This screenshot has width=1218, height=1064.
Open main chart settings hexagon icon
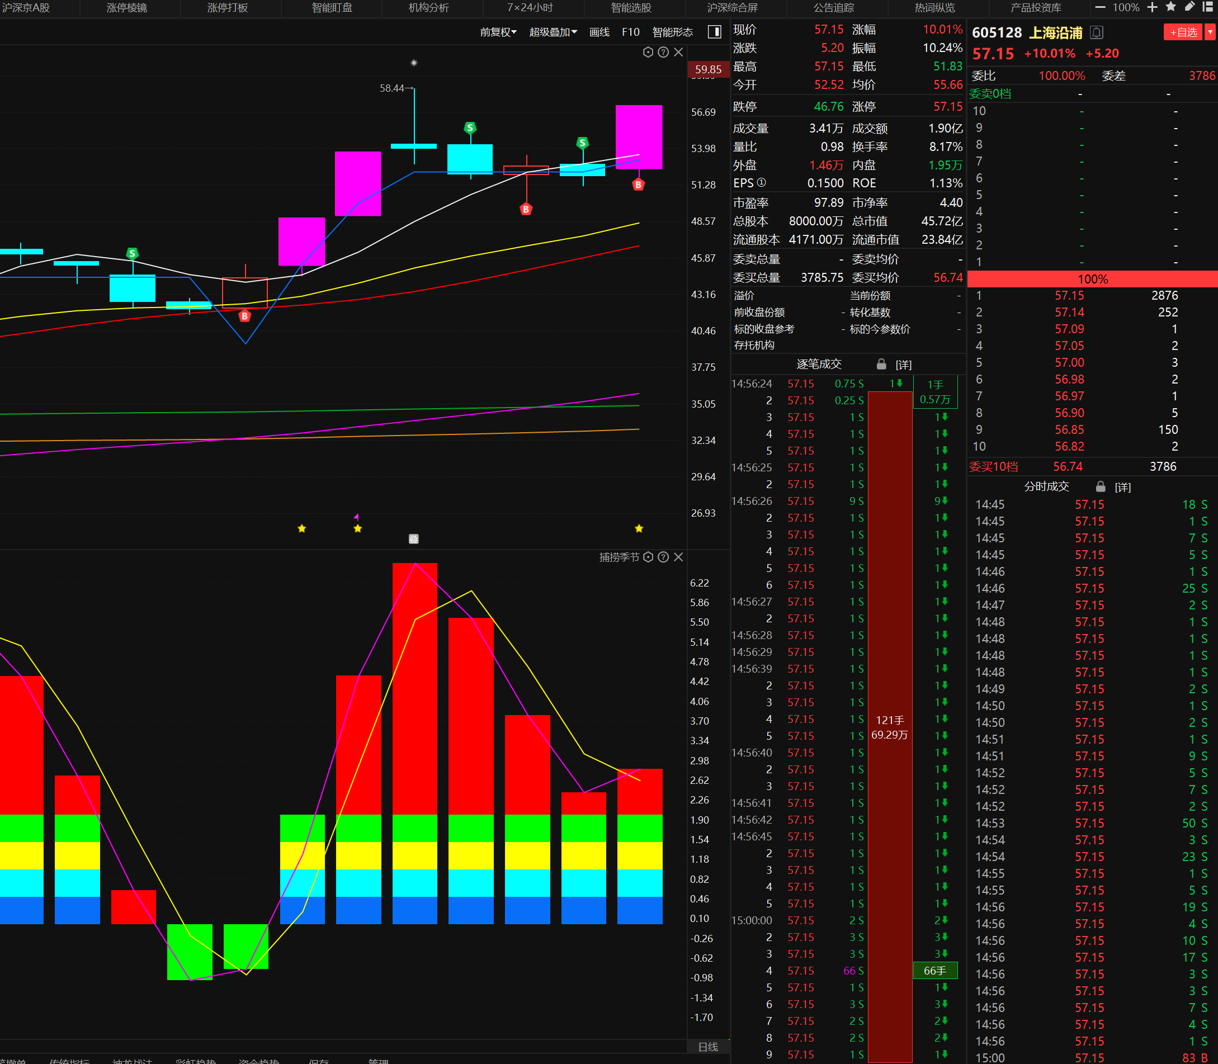coord(648,52)
